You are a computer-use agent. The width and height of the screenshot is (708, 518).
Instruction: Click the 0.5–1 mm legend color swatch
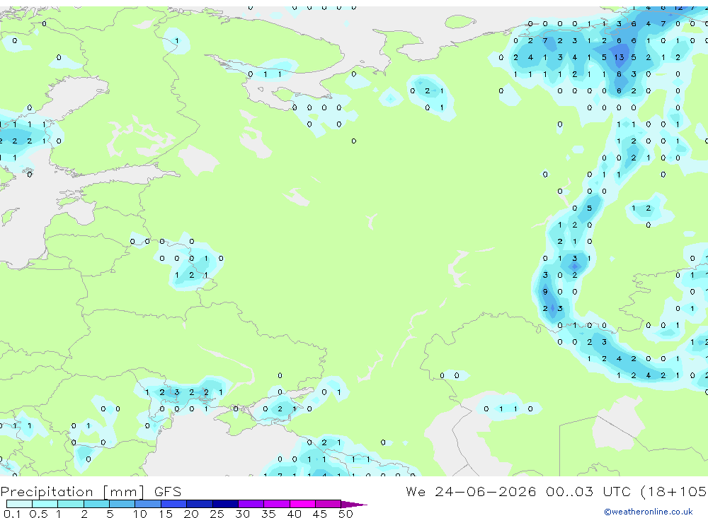(x=45, y=504)
